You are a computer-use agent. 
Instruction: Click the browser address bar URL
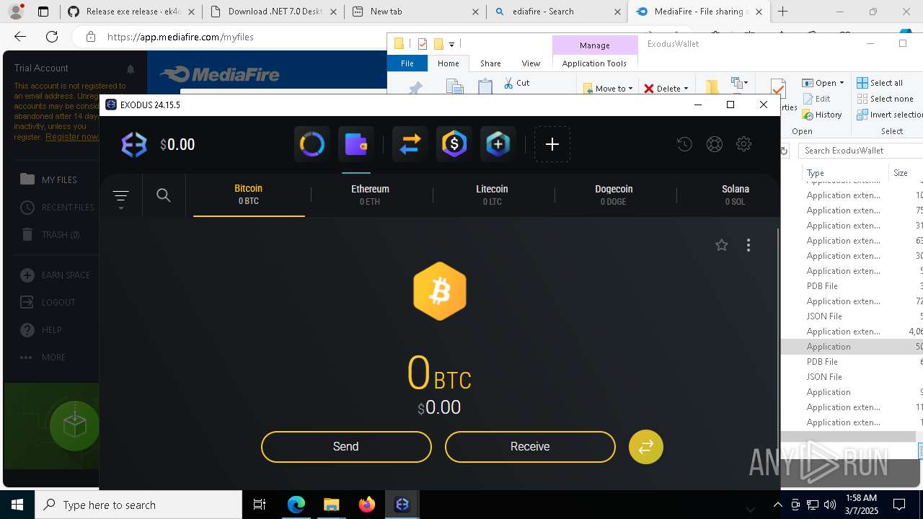(x=180, y=37)
